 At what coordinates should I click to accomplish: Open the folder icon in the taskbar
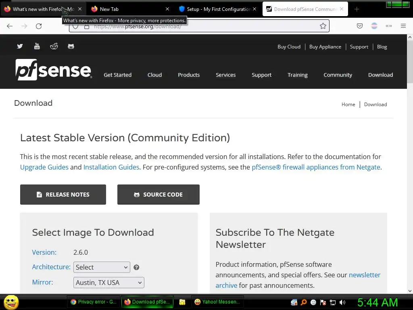182,302
